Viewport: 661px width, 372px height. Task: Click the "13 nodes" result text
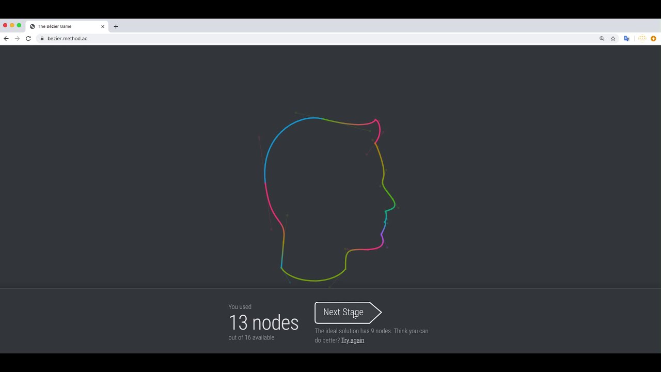264,323
